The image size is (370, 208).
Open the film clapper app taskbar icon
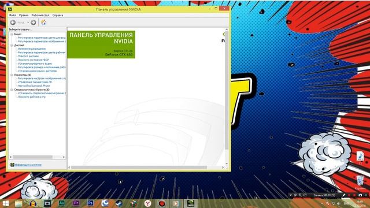point(47,203)
